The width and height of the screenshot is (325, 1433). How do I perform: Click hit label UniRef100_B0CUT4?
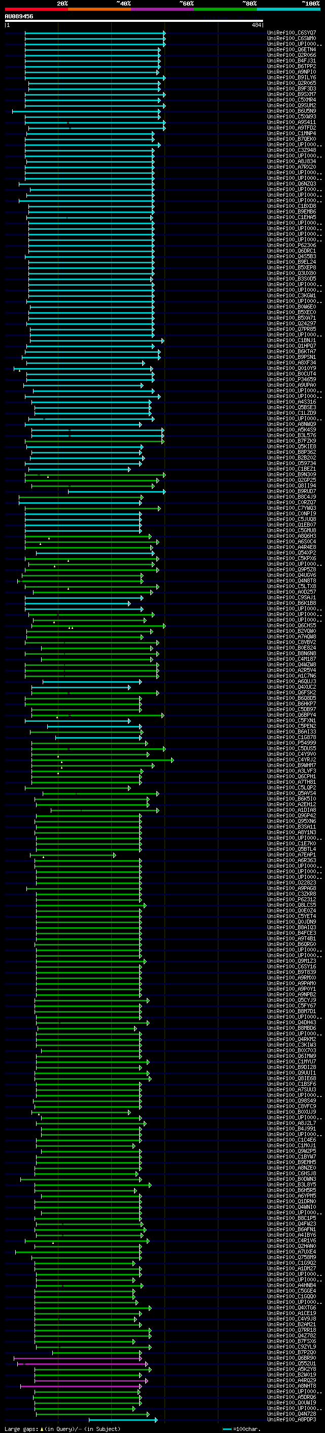(291, 374)
